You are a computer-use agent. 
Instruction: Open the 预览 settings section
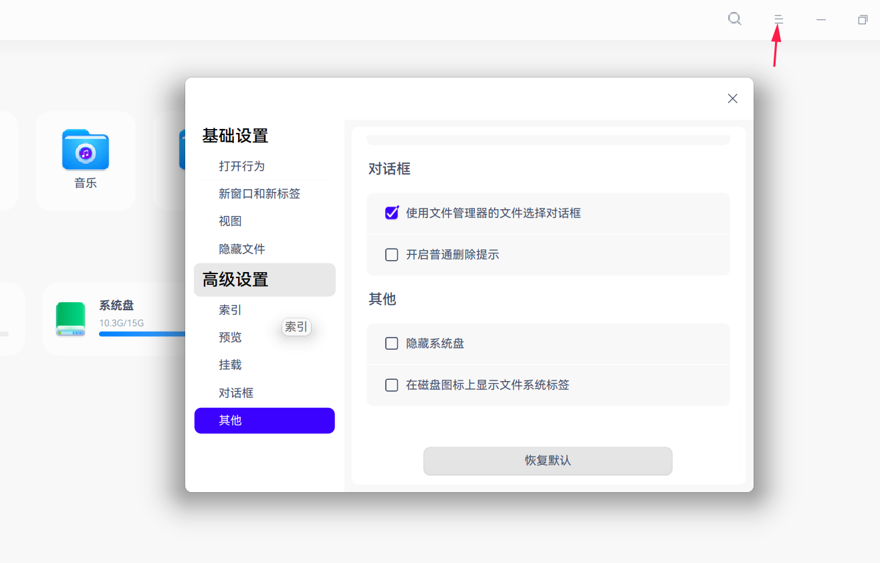(264, 338)
